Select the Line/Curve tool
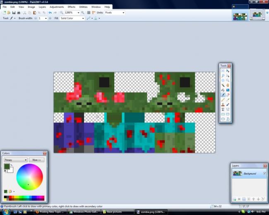The width and height of the screenshot is (269, 215). 228,109
